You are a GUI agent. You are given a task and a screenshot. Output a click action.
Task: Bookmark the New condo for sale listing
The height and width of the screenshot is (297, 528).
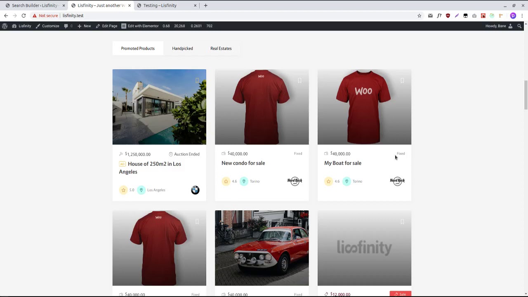pyautogui.click(x=299, y=80)
